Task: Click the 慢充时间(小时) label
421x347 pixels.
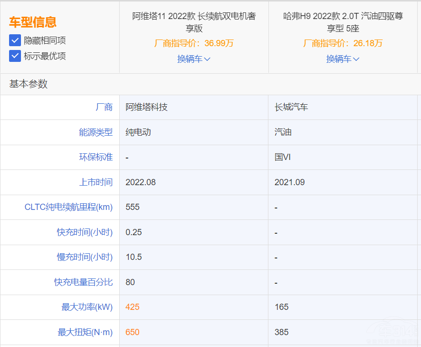Action: point(85,257)
